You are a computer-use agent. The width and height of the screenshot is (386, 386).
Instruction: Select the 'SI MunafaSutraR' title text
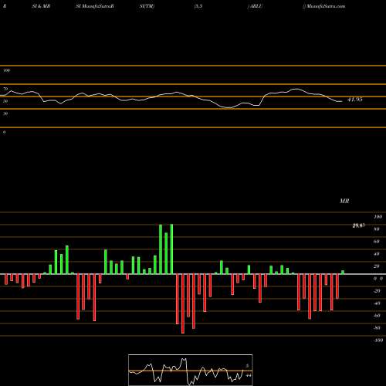pos(95,6)
